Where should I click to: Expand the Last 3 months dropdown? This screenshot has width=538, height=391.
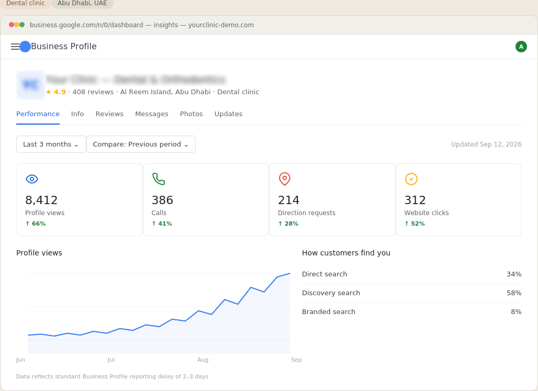pos(51,144)
